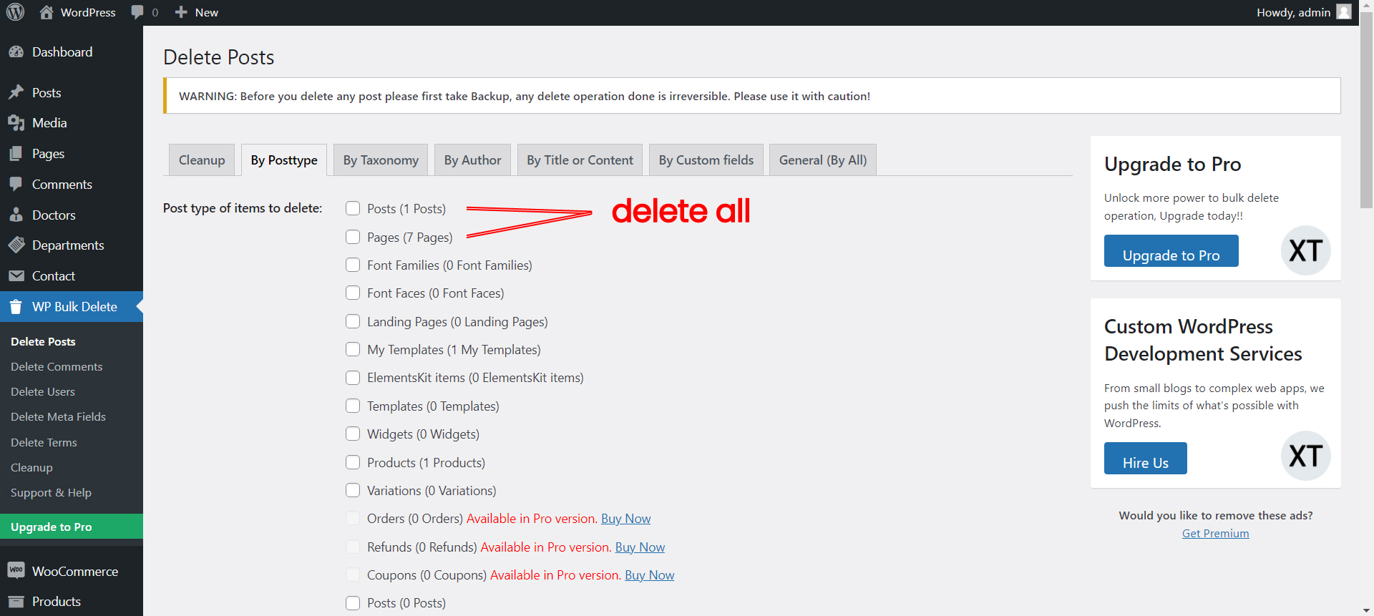Click Buy Now link for Refunds
Image resolution: width=1374 pixels, height=616 pixels.
[x=640, y=547]
